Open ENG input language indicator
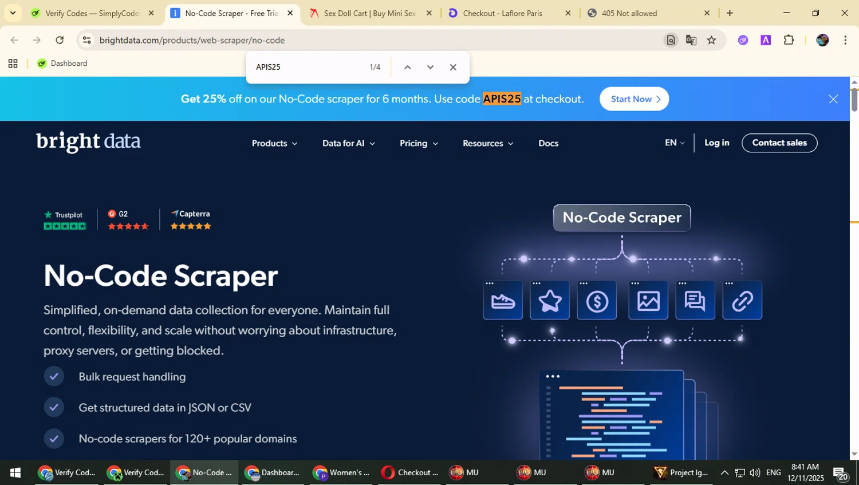Screen dimensions: 859x485 [774, 472]
